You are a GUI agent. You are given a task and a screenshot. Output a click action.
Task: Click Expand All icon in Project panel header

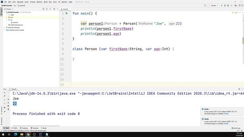[x=47, y=9]
